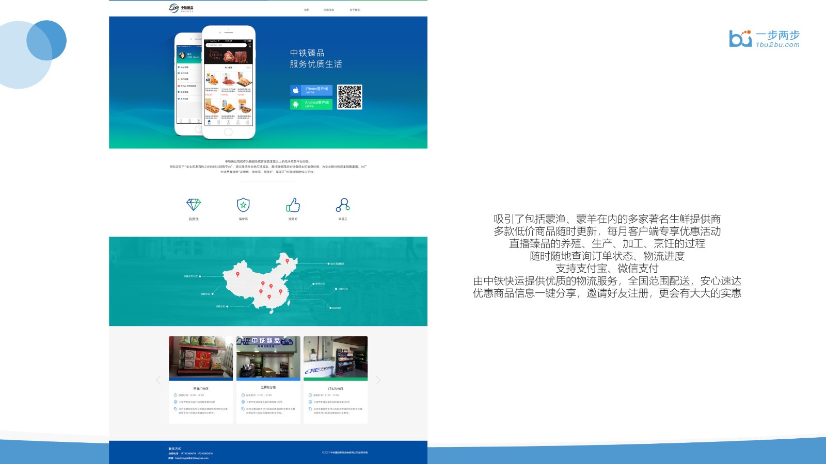
Task: Click clock icon in 门头沟分店 card
Action: point(310,395)
